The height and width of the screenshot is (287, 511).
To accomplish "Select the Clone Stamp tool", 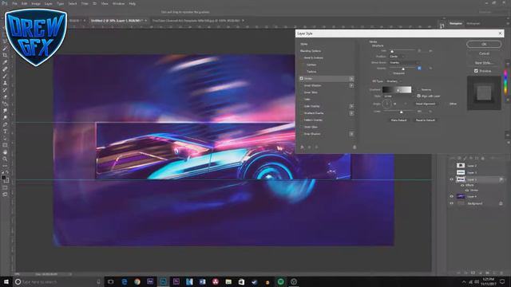I will (5, 83).
